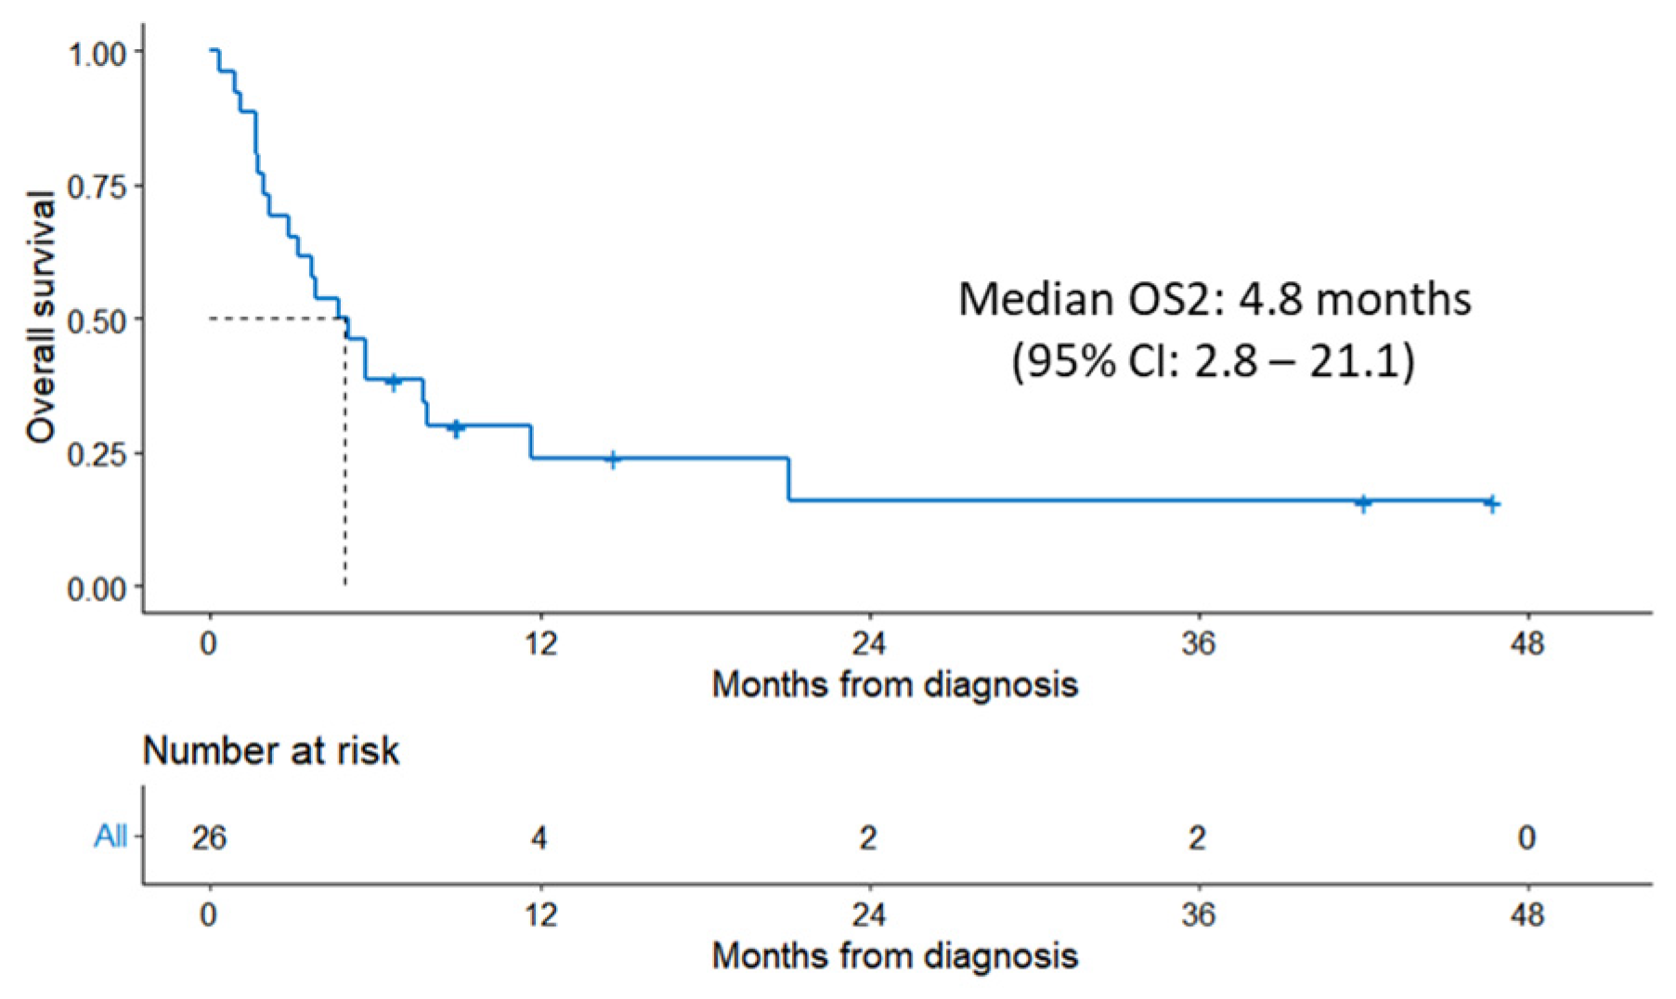This screenshot has width=1676, height=999.
Task: Click the 1.00 y-axis tick label
Action: coord(97,53)
